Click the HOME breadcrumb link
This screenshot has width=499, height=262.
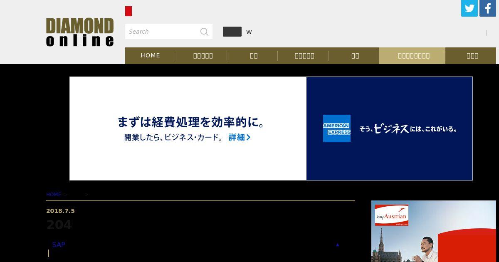click(x=54, y=195)
